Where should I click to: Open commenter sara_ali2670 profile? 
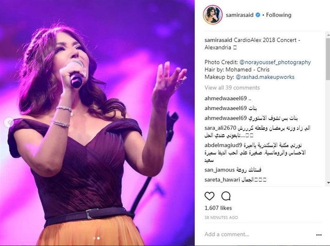coord(220,128)
